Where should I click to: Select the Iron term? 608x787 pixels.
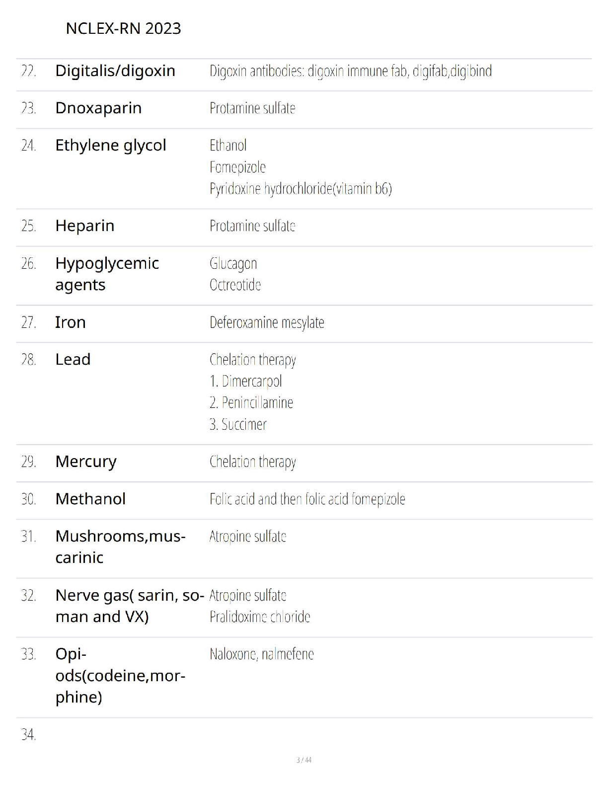tap(71, 322)
